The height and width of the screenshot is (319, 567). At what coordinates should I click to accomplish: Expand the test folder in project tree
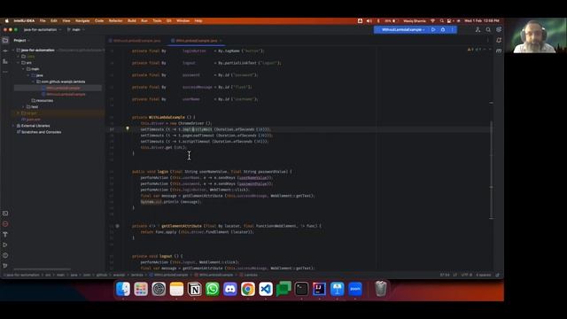(24, 107)
